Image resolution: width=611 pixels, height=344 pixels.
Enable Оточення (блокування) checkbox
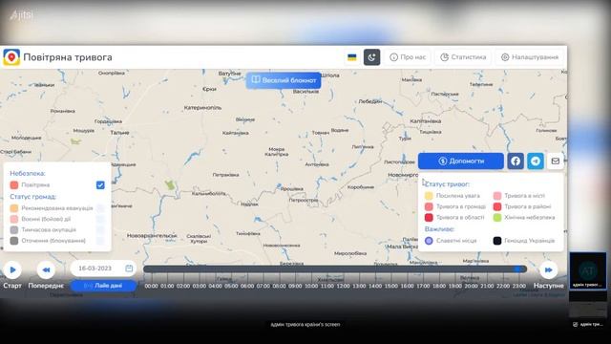point(100,241)
